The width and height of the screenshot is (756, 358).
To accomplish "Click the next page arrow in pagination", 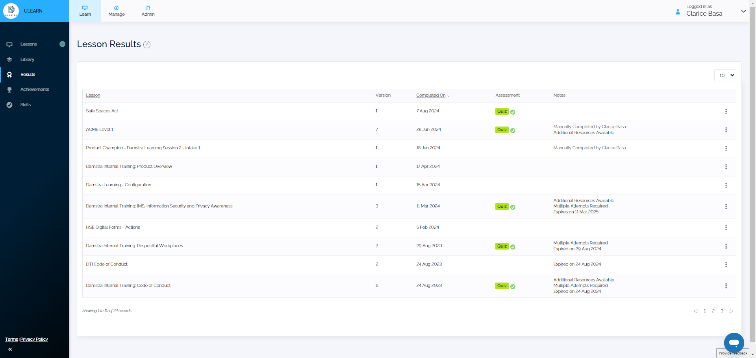I will (731, 311).
